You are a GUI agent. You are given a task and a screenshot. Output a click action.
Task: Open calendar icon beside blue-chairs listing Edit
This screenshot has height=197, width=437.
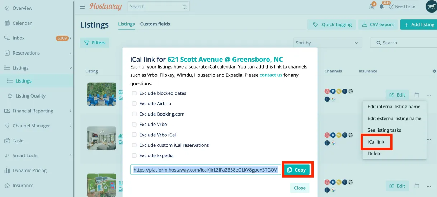(x=417, y=95)
